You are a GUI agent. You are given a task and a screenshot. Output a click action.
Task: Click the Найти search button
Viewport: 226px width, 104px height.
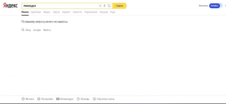pyautogui.click(x=119, y=6)
